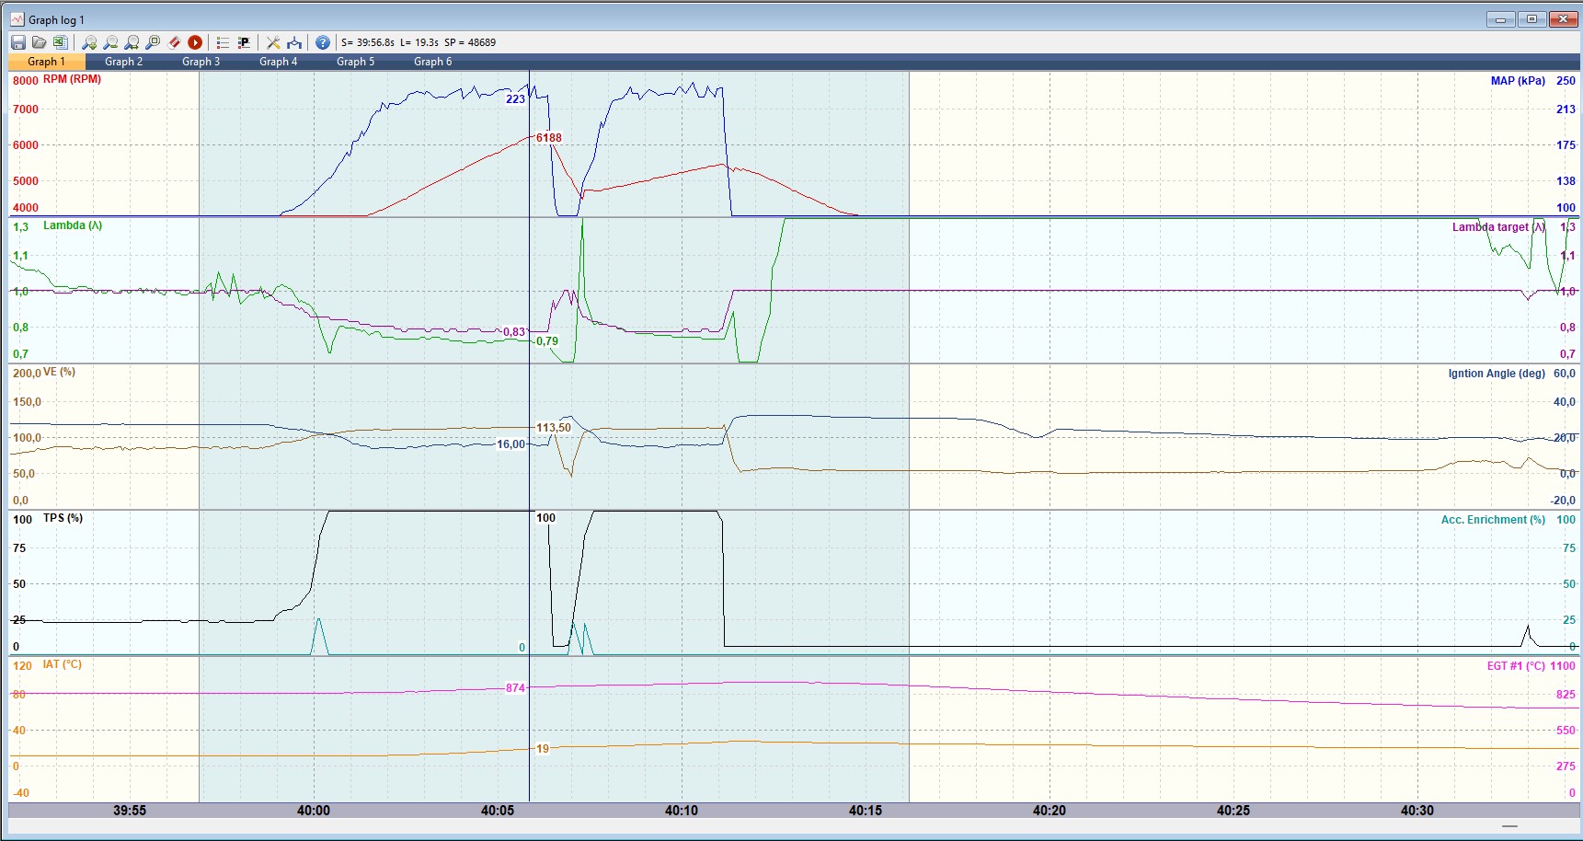1583x841 pixels.
Task: Click the 874 EGT cursor value
Action: 515,688
